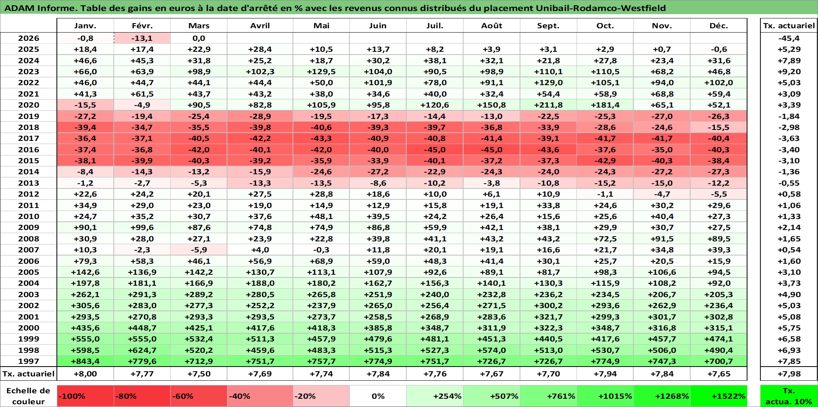This screenshot has height=407, width=818.
Task: Select the +7,94 actuarial rate under October
Action: click(605, 374)
